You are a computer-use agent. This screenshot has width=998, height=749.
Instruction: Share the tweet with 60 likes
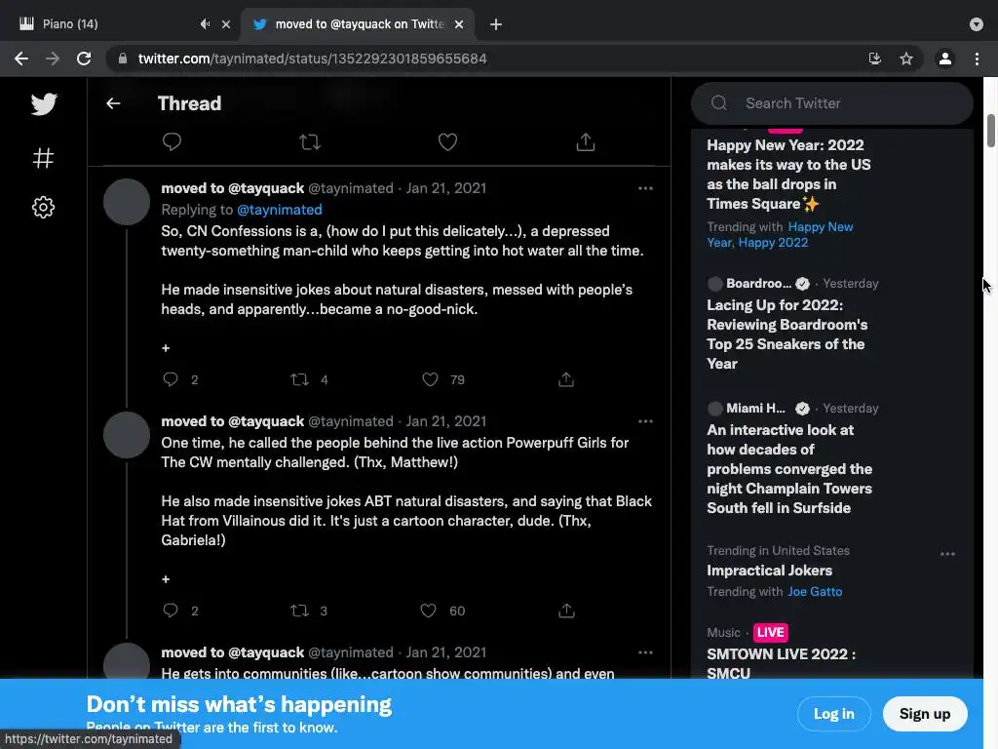tap(566, 611)
